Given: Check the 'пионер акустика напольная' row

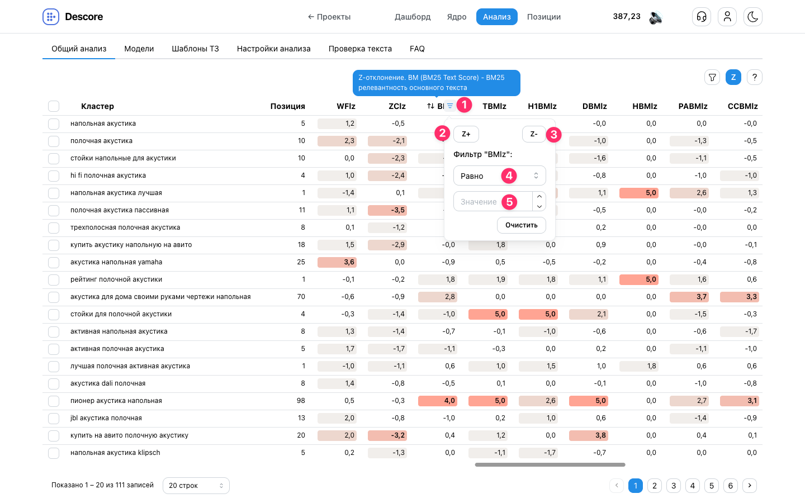Looking at the screenshot, I should (54, 401).
